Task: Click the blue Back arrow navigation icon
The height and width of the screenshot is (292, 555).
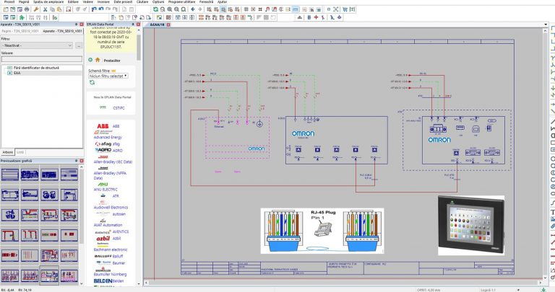Action: pos(193,9)
